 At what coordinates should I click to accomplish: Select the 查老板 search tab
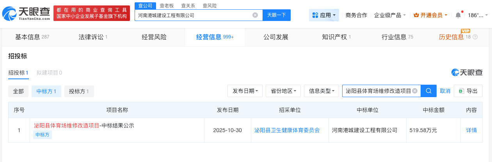(167, 6)
